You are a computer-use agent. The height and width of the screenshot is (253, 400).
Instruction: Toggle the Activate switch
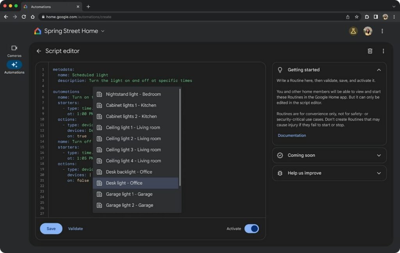point(252,229)
